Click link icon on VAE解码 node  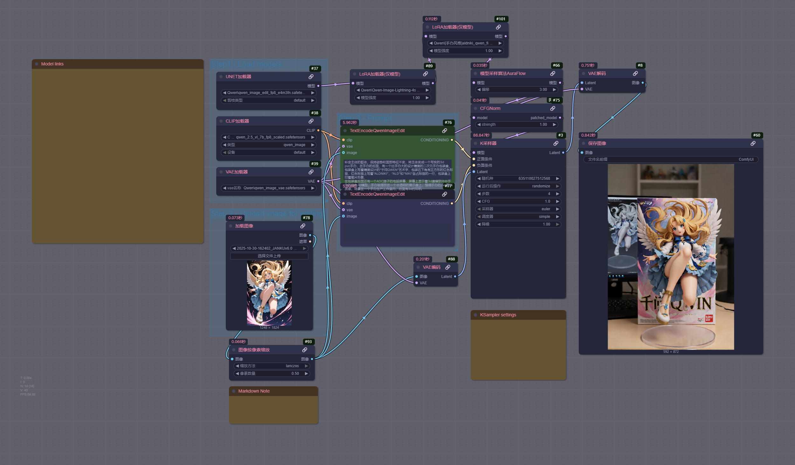635,73
